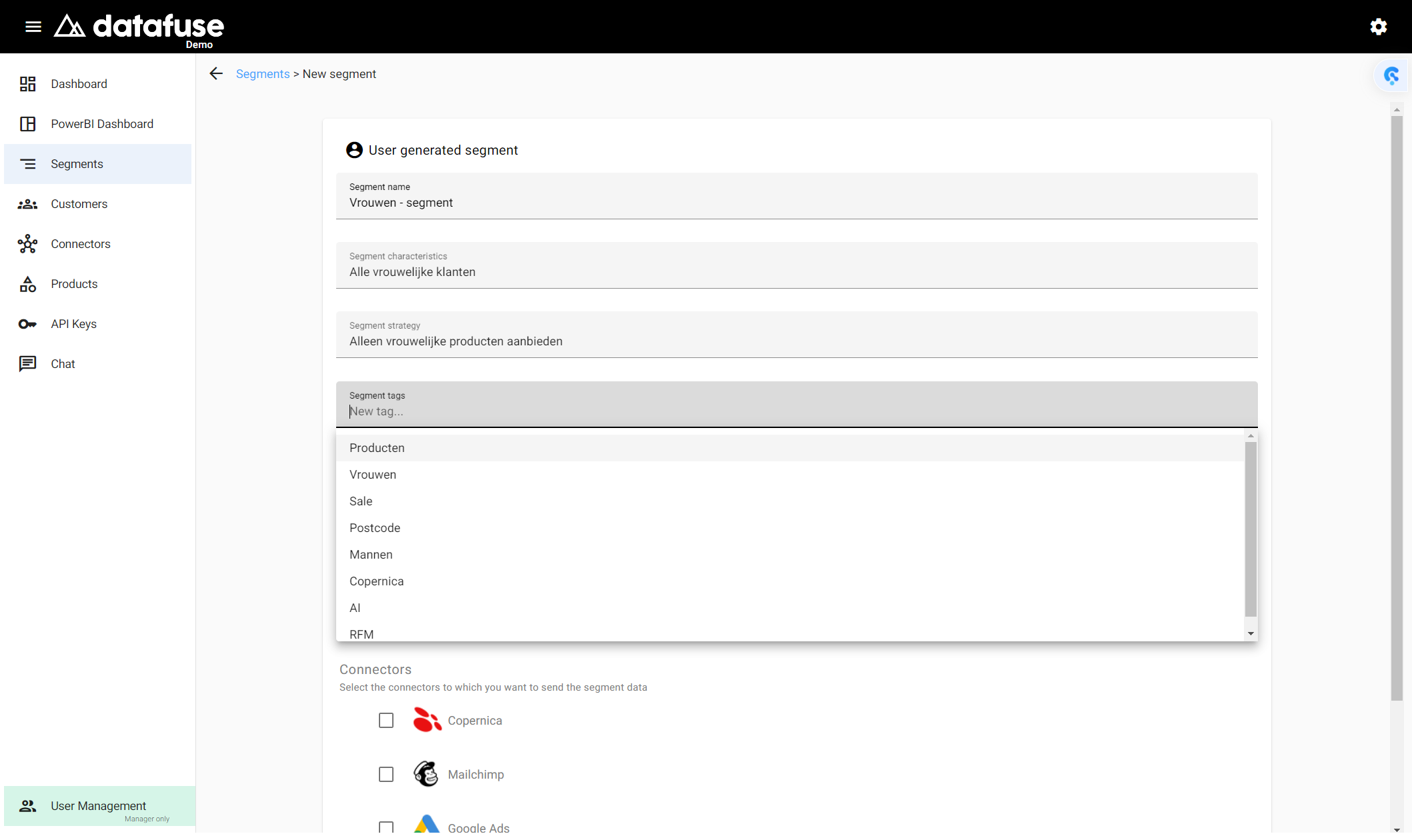Open Connectors page in sidebar
The height and width of the screenshot is (836, 1412).
click(97, 244)
